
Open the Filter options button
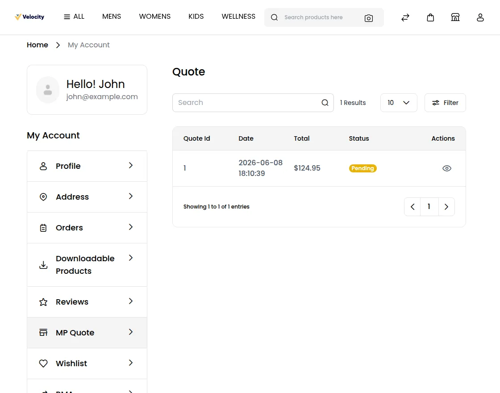(x=445, y=103)
